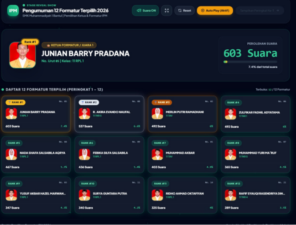Click Febika Silfa Salsabila's avatar
The width and height of the screenshot is (296, 225).
click(x=84, y=155)
